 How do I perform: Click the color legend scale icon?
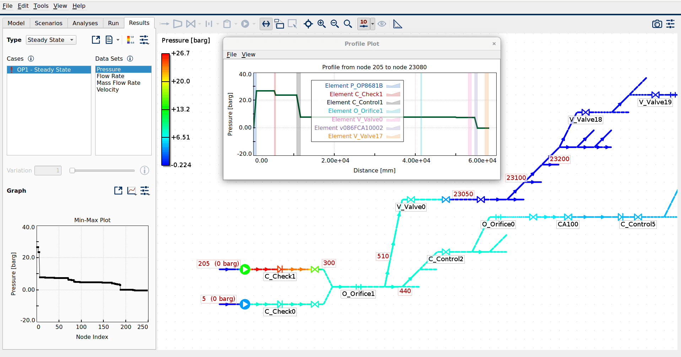click(130, 40)
